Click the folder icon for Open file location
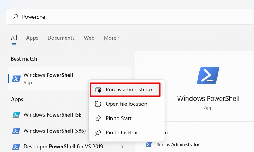This screenshot has width=254, height=152. [98, 104]
